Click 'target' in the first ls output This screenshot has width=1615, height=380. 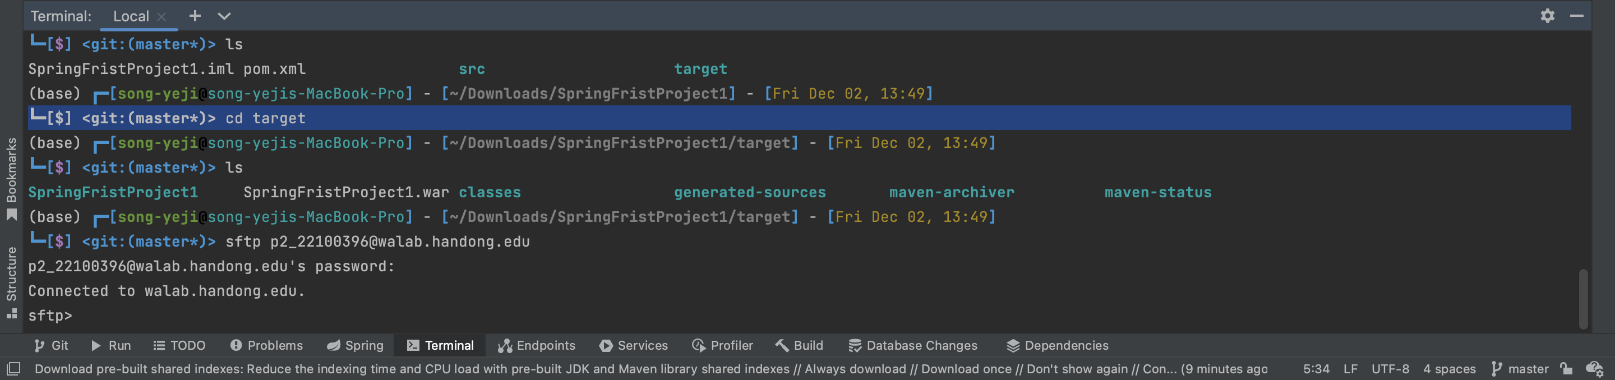[x=700, y=69]
